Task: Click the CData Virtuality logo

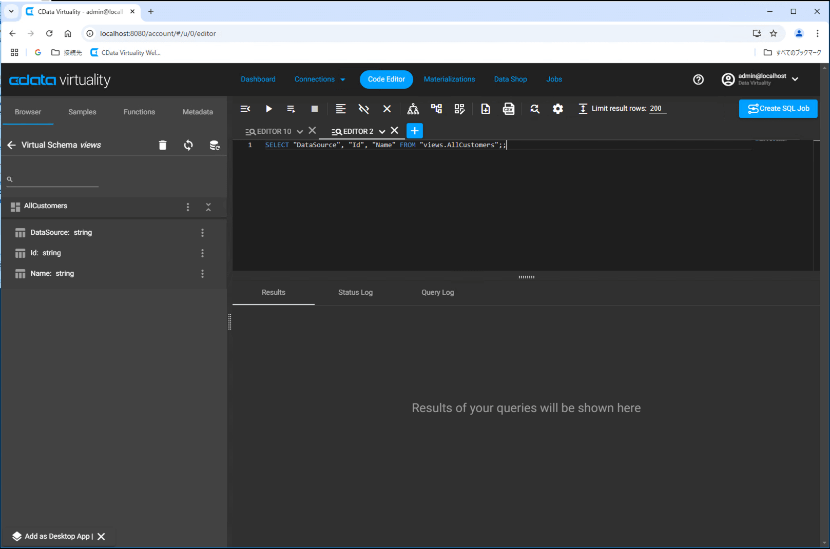Action: 60,80
